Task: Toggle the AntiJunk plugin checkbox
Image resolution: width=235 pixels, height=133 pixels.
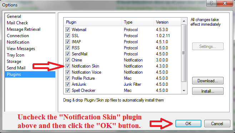Action: tap(67, 84)
